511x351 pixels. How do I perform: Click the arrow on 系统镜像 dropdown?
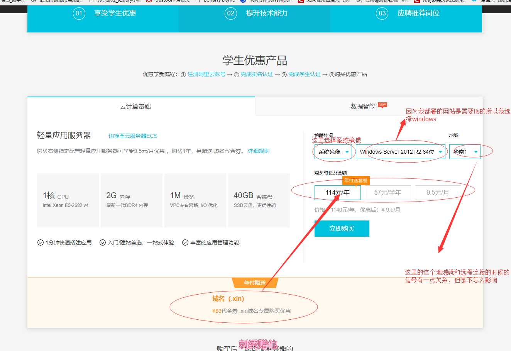click(347, 152)
